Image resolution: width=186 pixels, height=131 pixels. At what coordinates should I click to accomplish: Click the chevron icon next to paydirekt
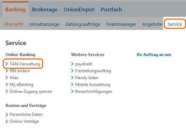[x=72, y=64]
